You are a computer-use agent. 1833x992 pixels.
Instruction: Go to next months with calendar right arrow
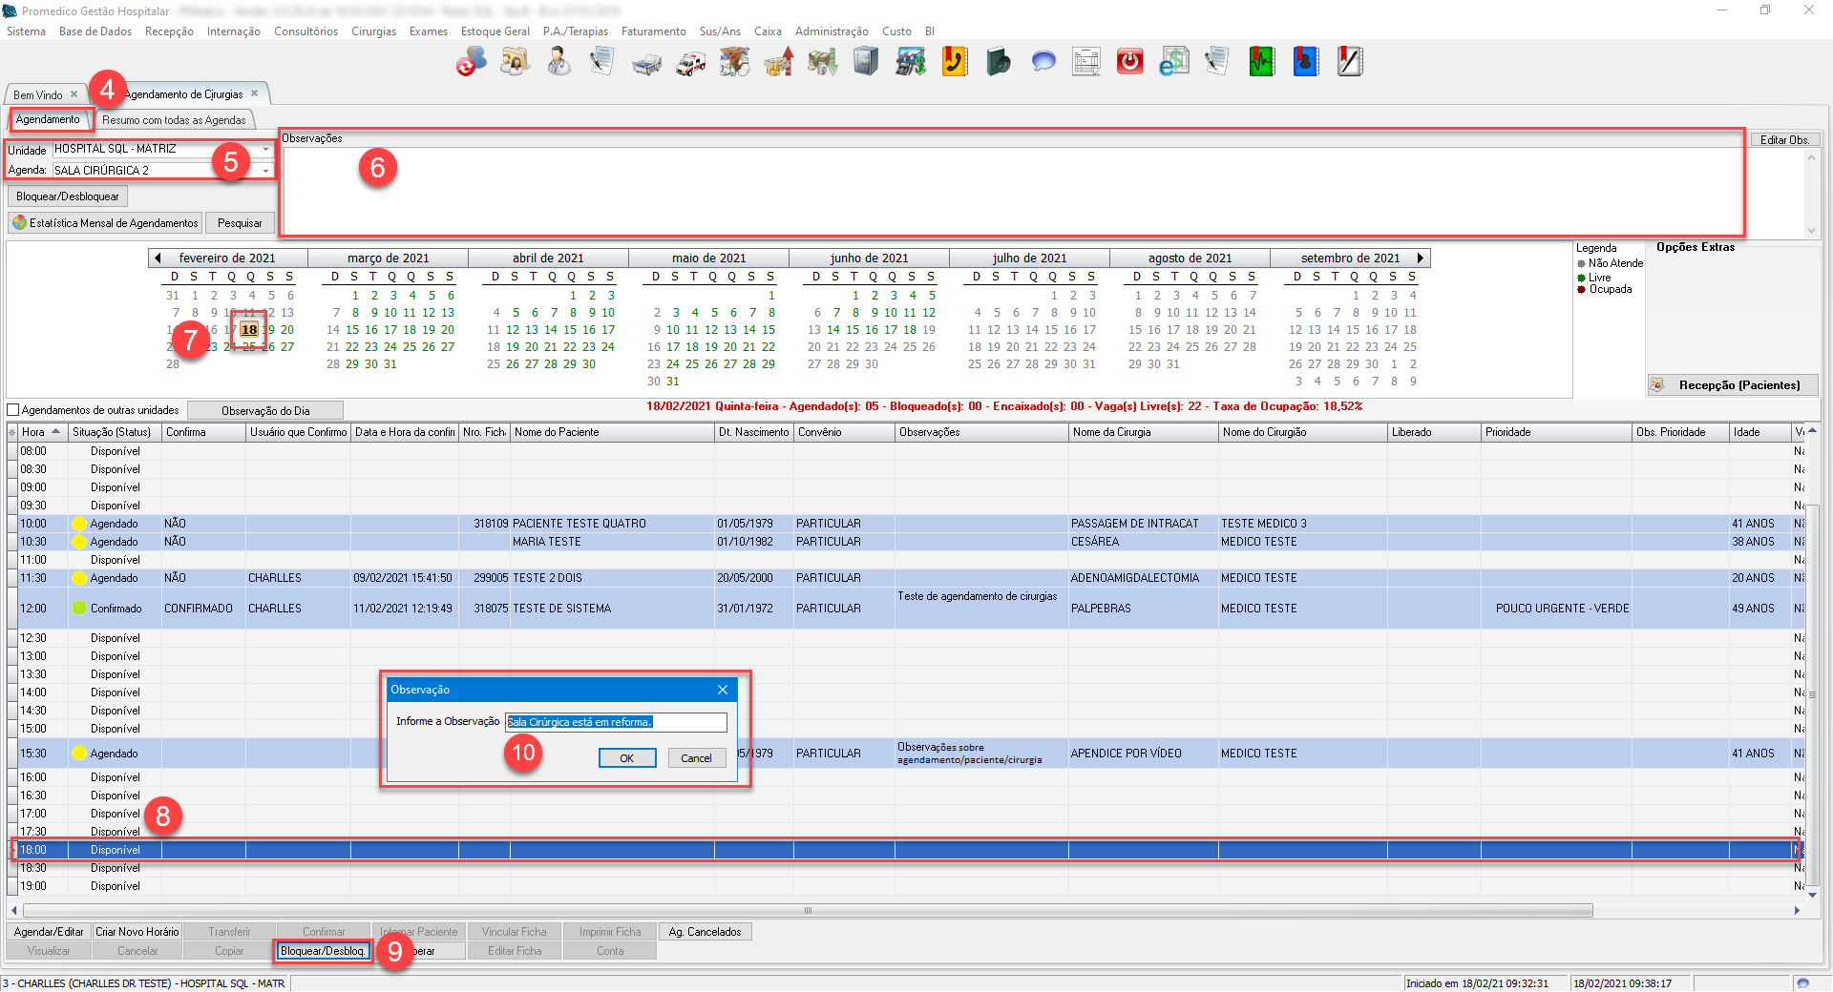click(x=1420, y=258)
